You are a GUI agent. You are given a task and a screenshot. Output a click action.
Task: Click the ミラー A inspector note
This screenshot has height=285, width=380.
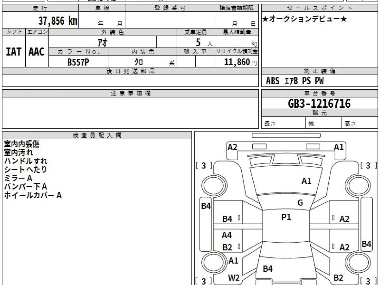point(18,178)
